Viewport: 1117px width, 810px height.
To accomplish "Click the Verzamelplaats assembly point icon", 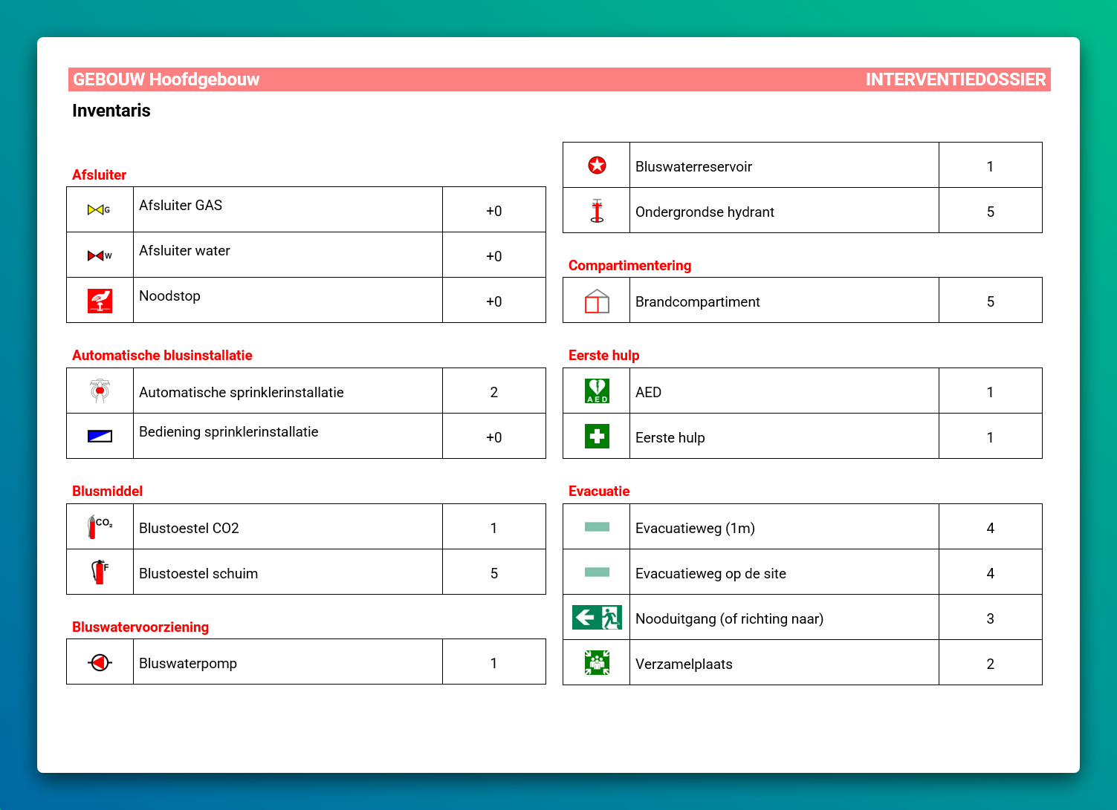I will pos(597,663).
